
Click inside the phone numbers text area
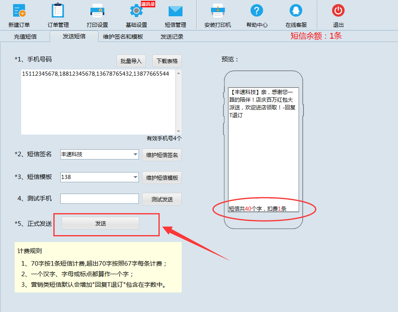98,102
